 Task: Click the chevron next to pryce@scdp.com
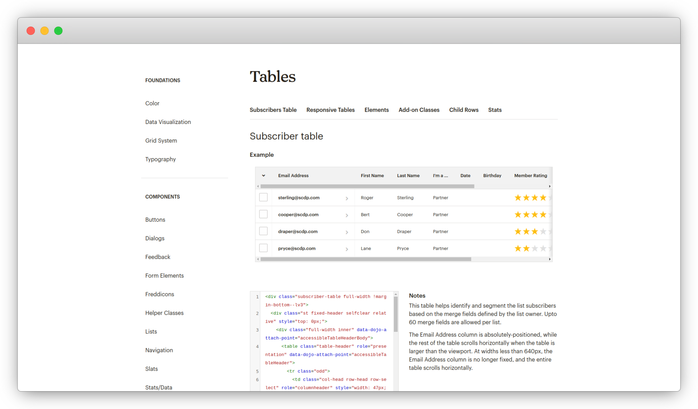coord(347,248)
